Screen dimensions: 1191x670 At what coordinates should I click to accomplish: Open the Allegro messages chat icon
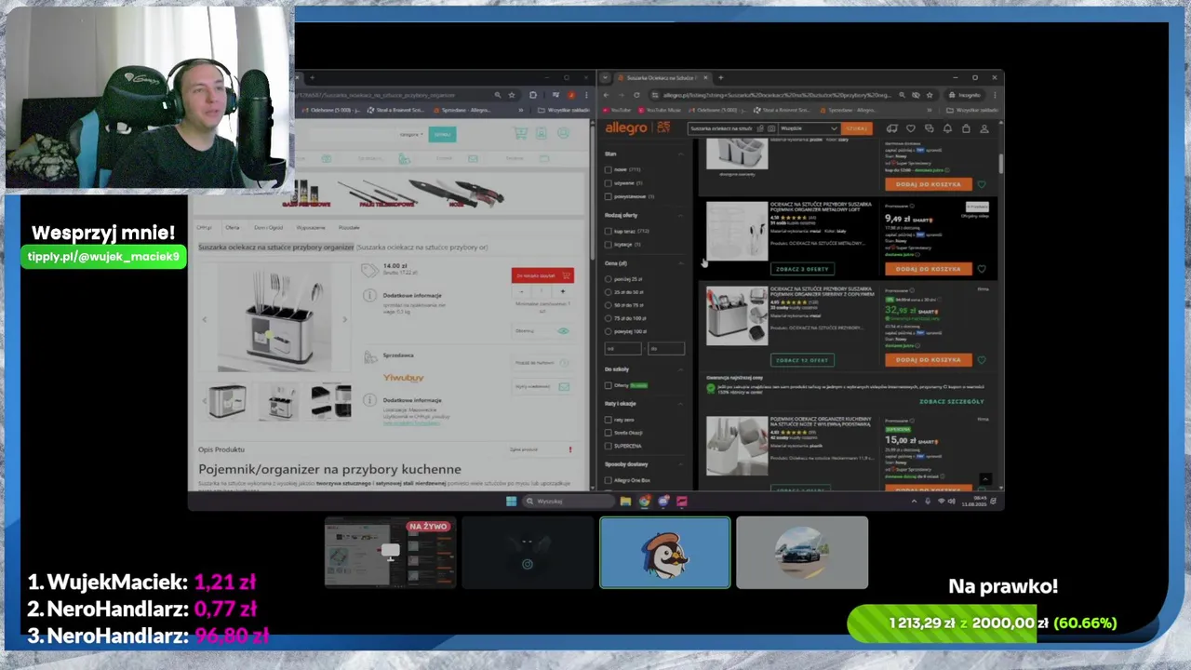tap(929, 128)
